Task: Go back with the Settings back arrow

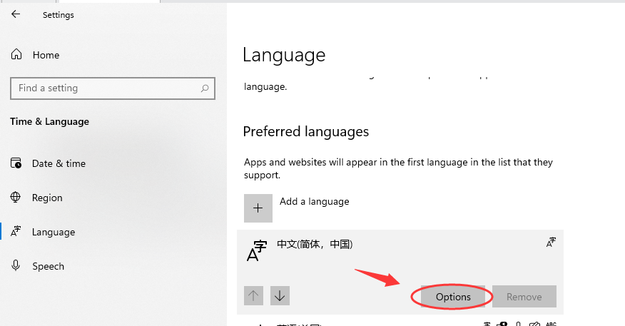Action: click(16, 14)
